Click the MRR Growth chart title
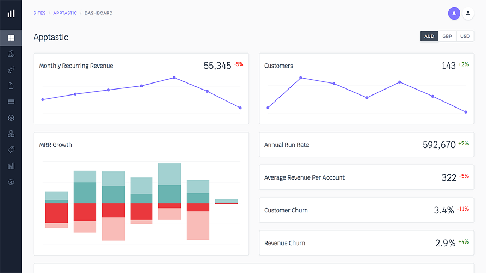The width and height of the screenshot is (486, 273). coord(56,145)
